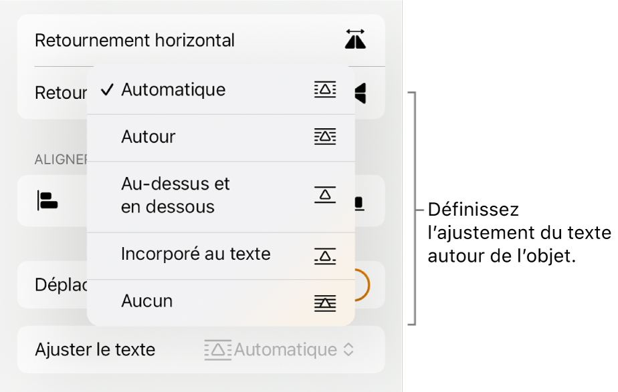Click the vertical flip icon
Viewport: 618px width, 392px height.
pos(361,93)
